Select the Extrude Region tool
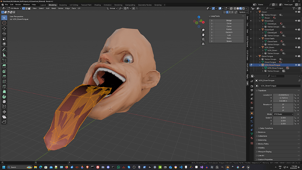 click(x=4, y=66)
